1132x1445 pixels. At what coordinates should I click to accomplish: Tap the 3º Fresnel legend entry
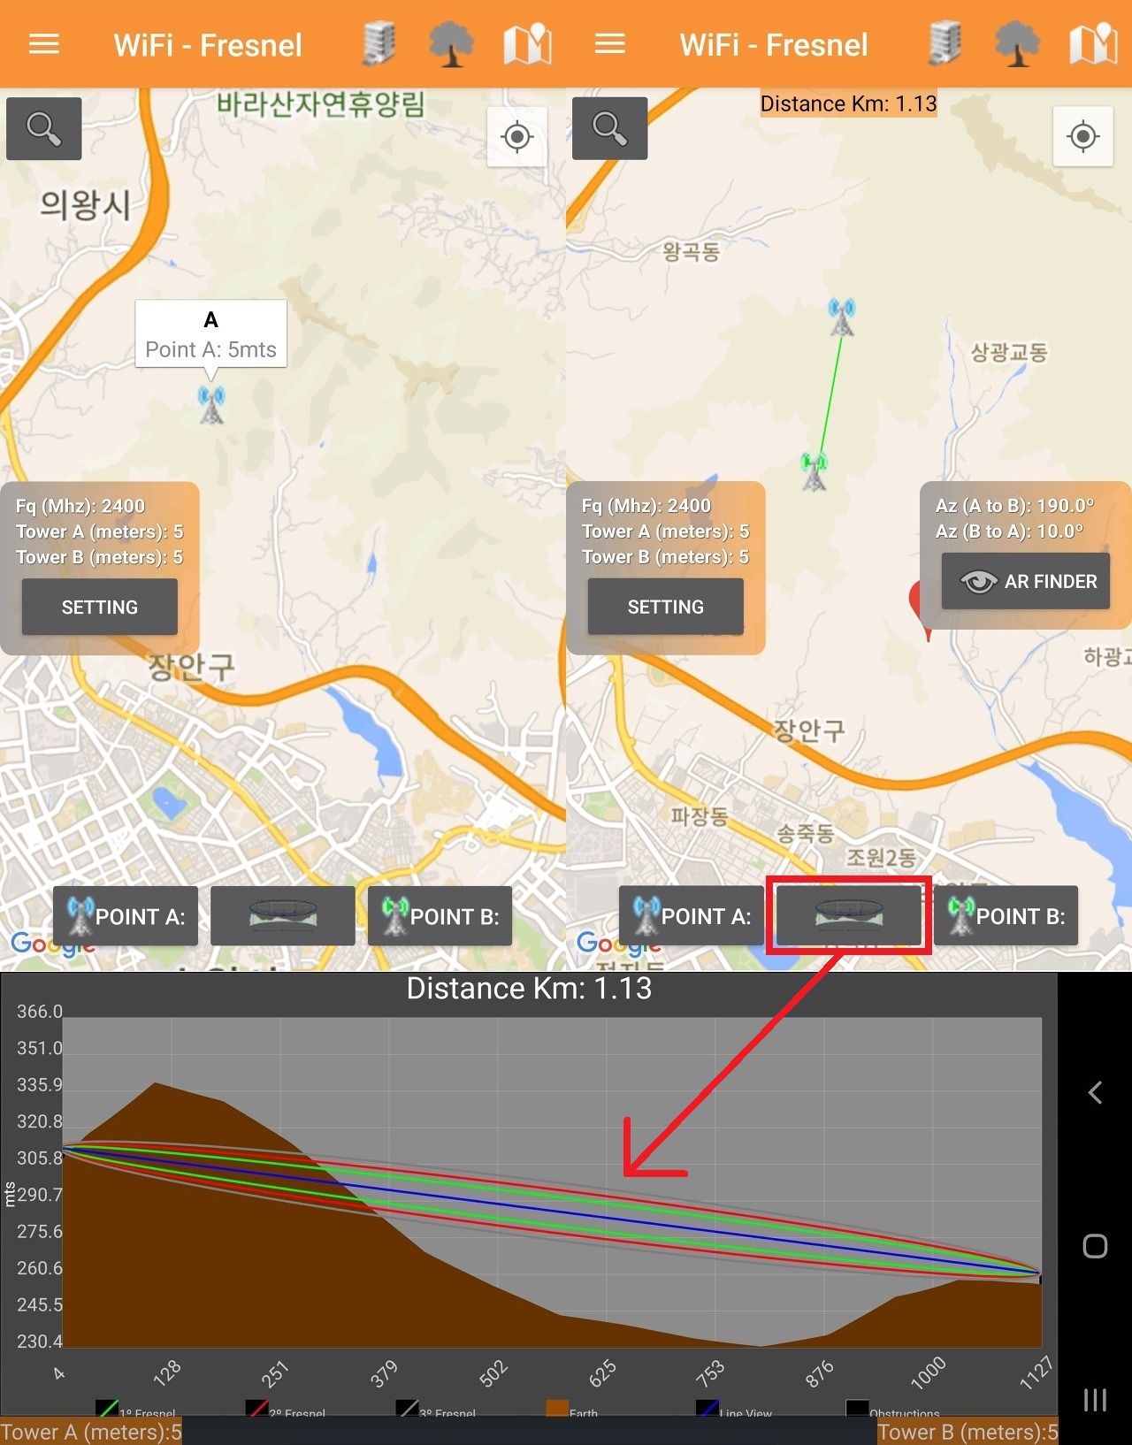point(436,1411)
